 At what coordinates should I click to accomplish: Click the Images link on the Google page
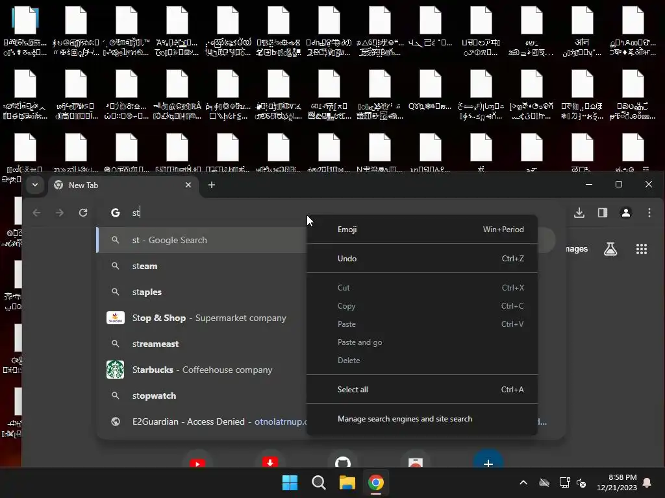(x=577, y=249)
